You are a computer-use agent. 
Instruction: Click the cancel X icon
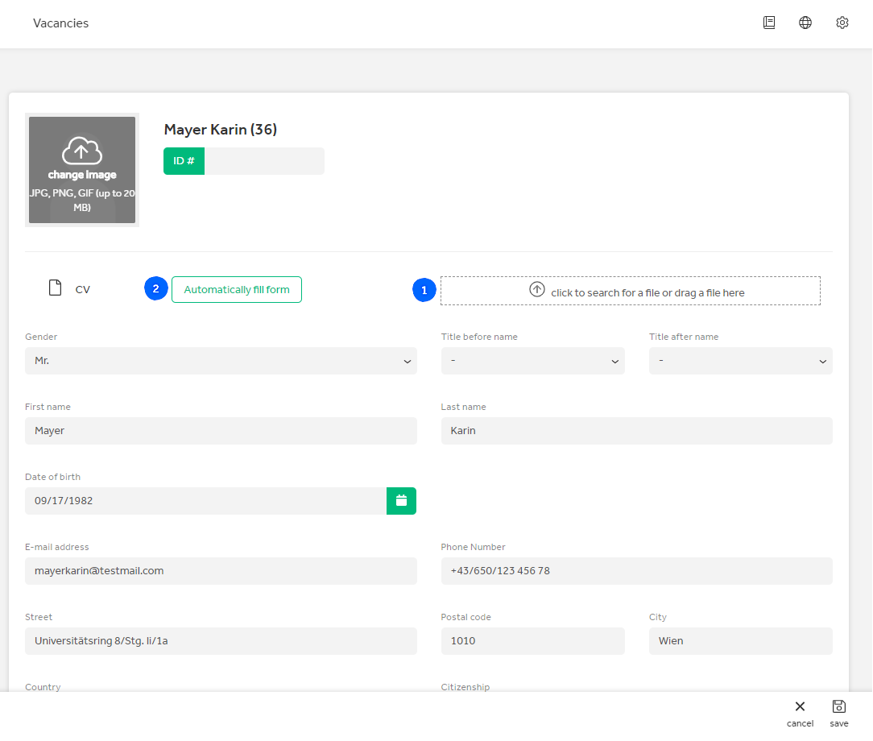pyautogui.click(x=800, y=707)
